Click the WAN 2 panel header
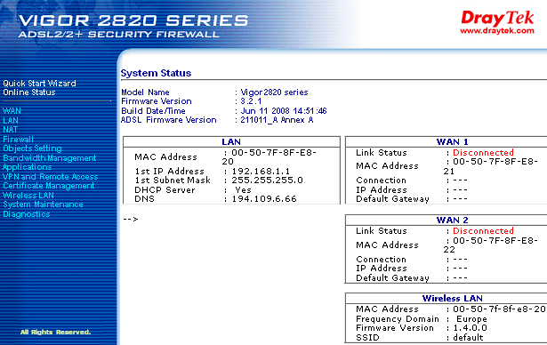Image resolution: width=547 pixels, height=345 pixels. tap(452, 221)
